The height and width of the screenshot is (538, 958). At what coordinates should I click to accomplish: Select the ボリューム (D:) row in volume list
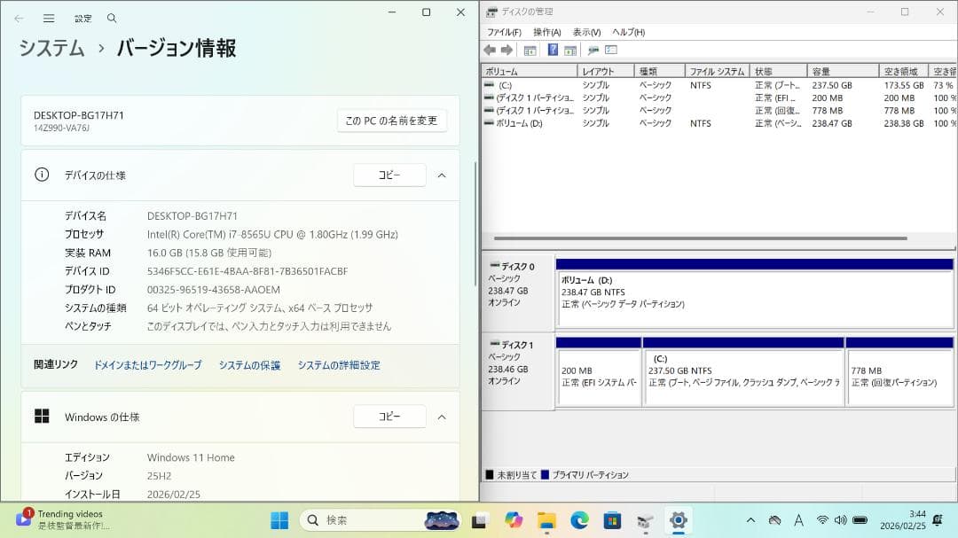pos(718,123)
